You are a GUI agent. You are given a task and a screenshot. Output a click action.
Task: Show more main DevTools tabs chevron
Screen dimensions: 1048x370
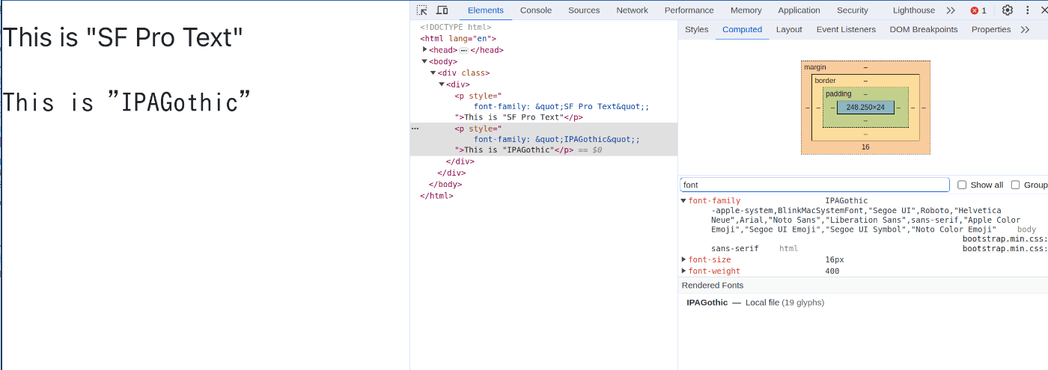point(951,10)
